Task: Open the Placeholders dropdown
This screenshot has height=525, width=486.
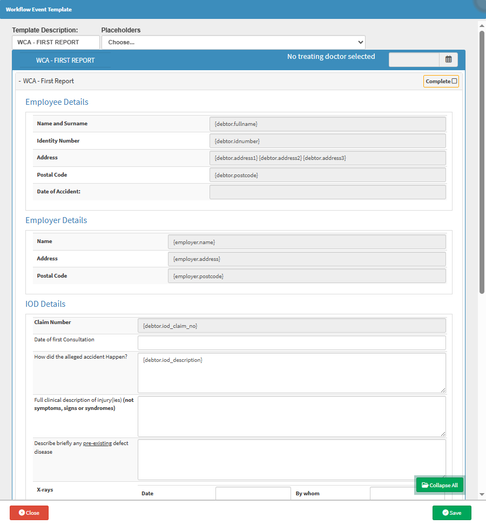Action: click(233, 42)
